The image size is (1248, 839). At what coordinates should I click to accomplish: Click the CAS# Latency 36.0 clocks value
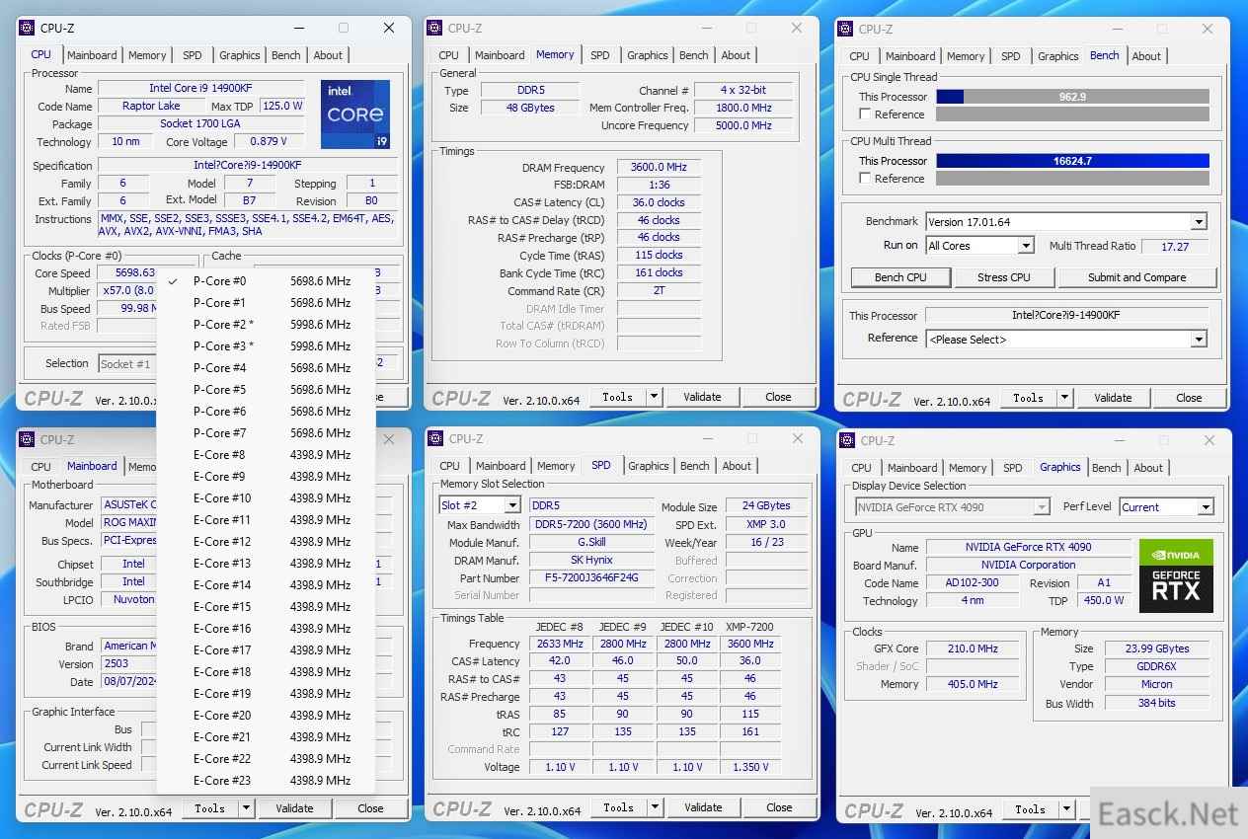(659, 202)
